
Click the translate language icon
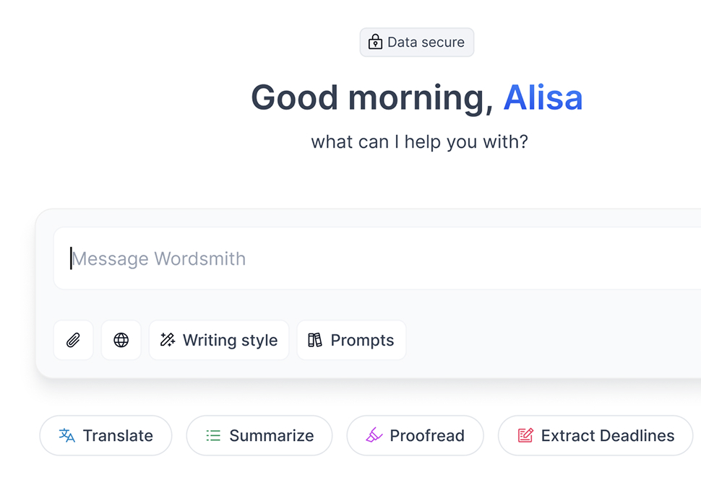(x=67, y=435)
